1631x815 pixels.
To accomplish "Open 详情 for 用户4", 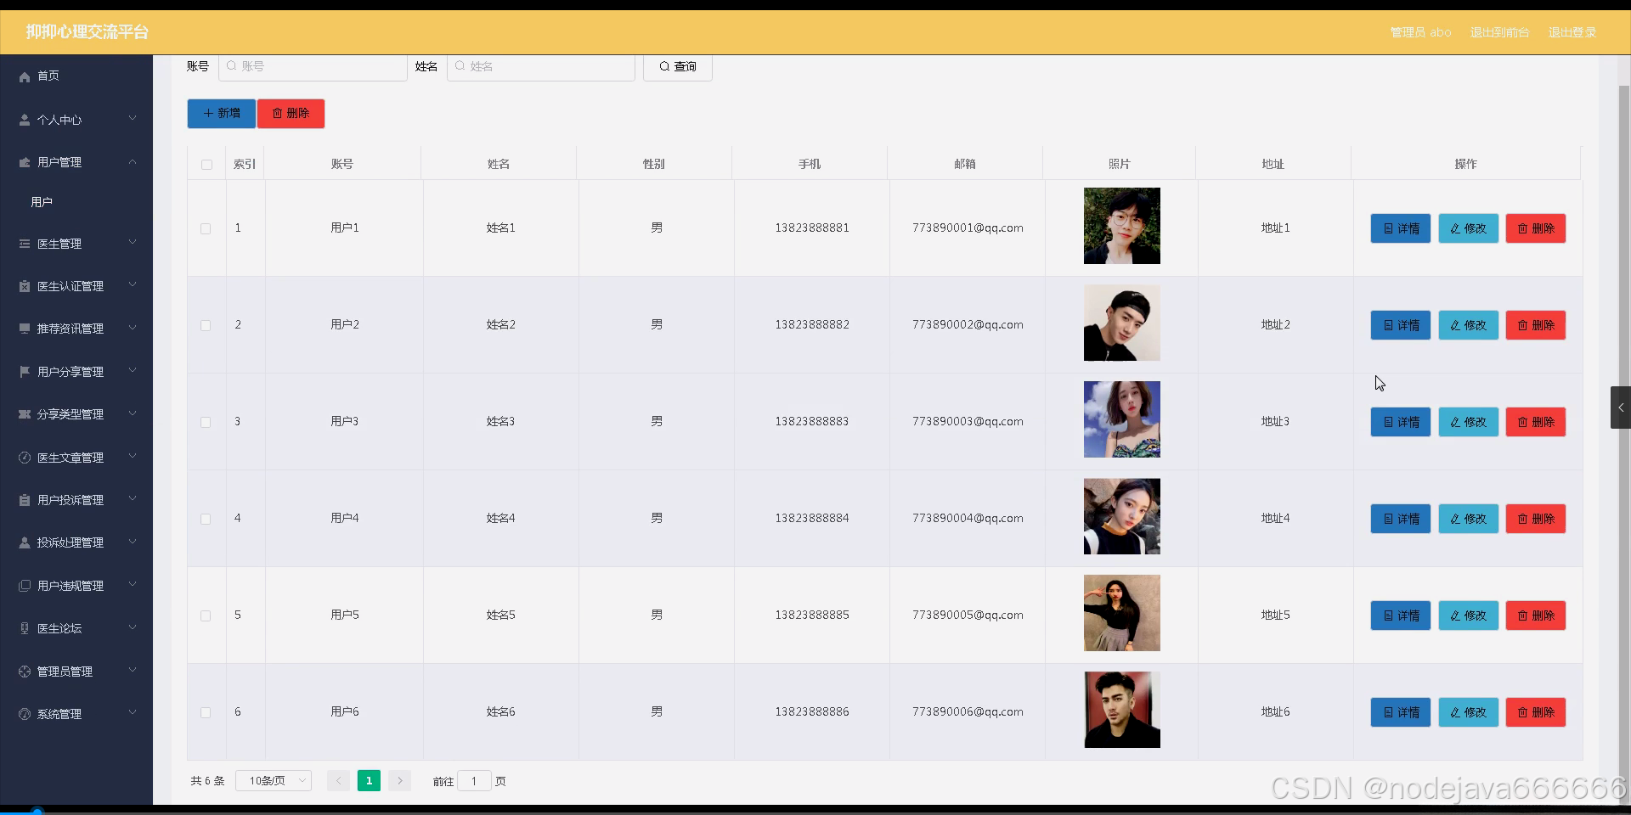I will pyautogui.click(x=1401, y=519).
